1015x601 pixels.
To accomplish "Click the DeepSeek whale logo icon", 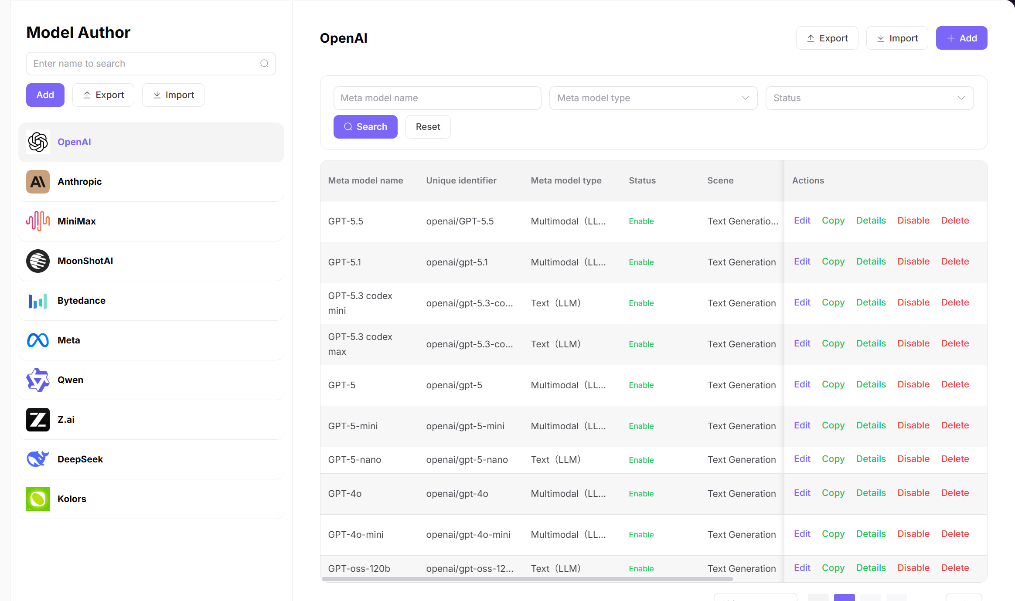I will pos(38,459).
